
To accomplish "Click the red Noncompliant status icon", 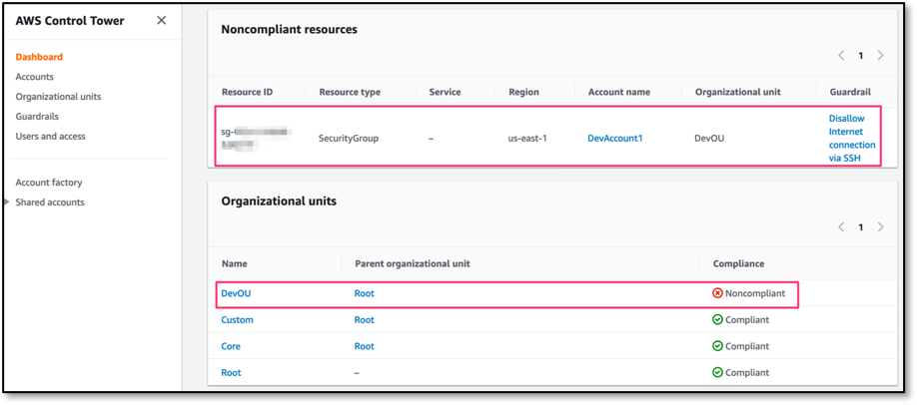I will (717, 293).
